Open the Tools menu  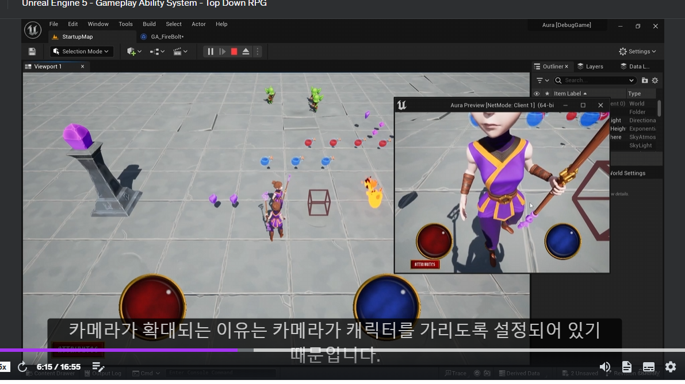[x=126, y=24]
